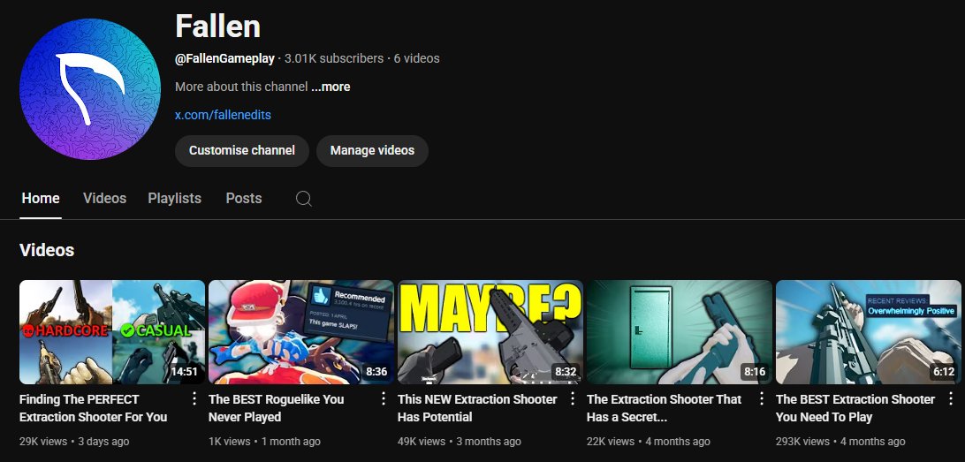Click the More about this channel text

click(241, 87)
